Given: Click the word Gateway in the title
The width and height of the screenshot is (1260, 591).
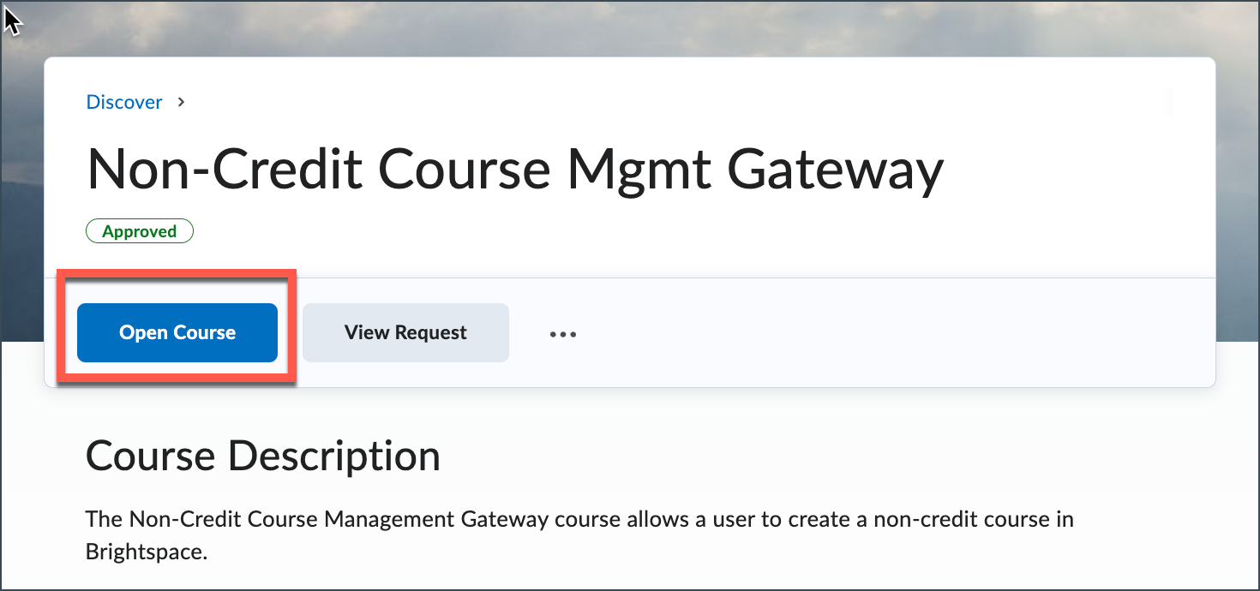Looking at the screenshot, I should coord(835,170).
